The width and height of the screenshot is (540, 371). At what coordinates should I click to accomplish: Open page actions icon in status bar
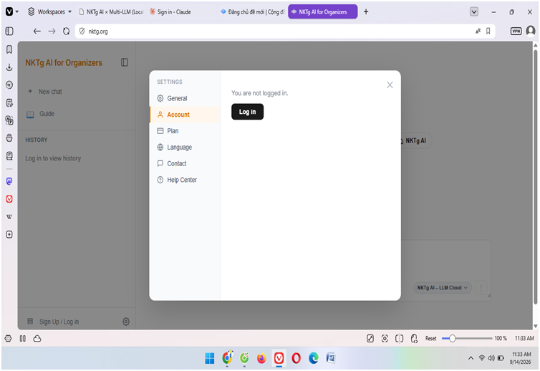pos(414,339)
